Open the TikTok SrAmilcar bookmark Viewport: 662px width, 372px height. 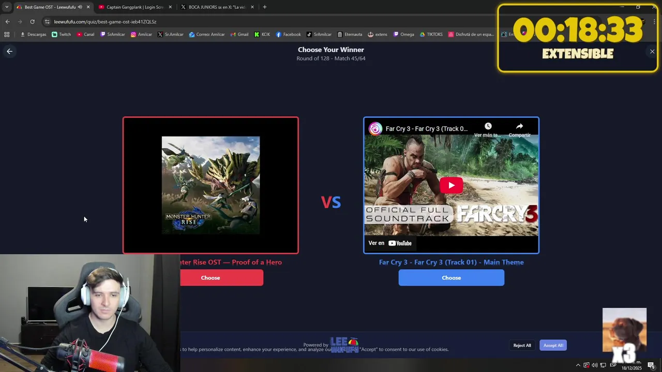pos(319,34)
